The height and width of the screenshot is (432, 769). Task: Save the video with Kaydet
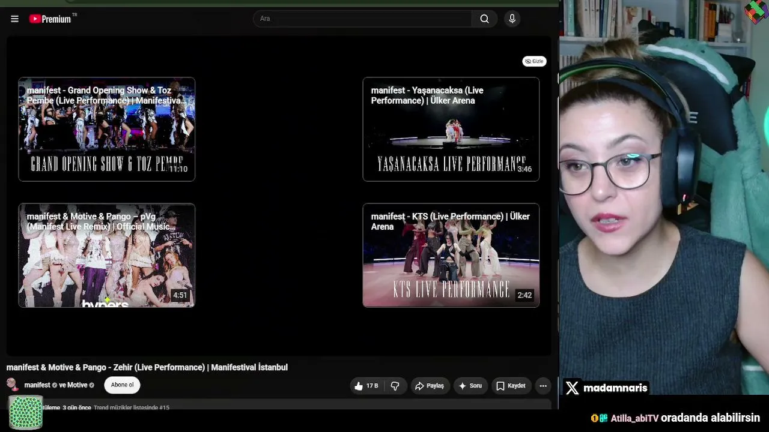pyautogui.click(x=511, y=386)
